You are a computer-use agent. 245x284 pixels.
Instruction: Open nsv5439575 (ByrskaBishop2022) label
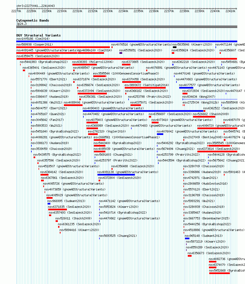click(57, 155)
